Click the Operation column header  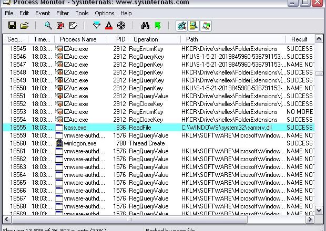point(154,39)
